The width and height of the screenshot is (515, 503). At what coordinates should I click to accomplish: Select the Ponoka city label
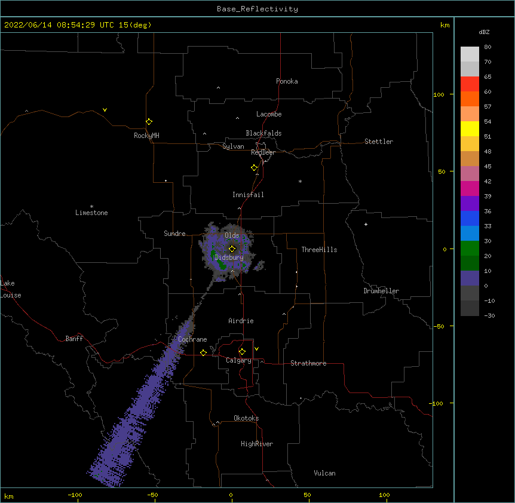click(287, 81)
